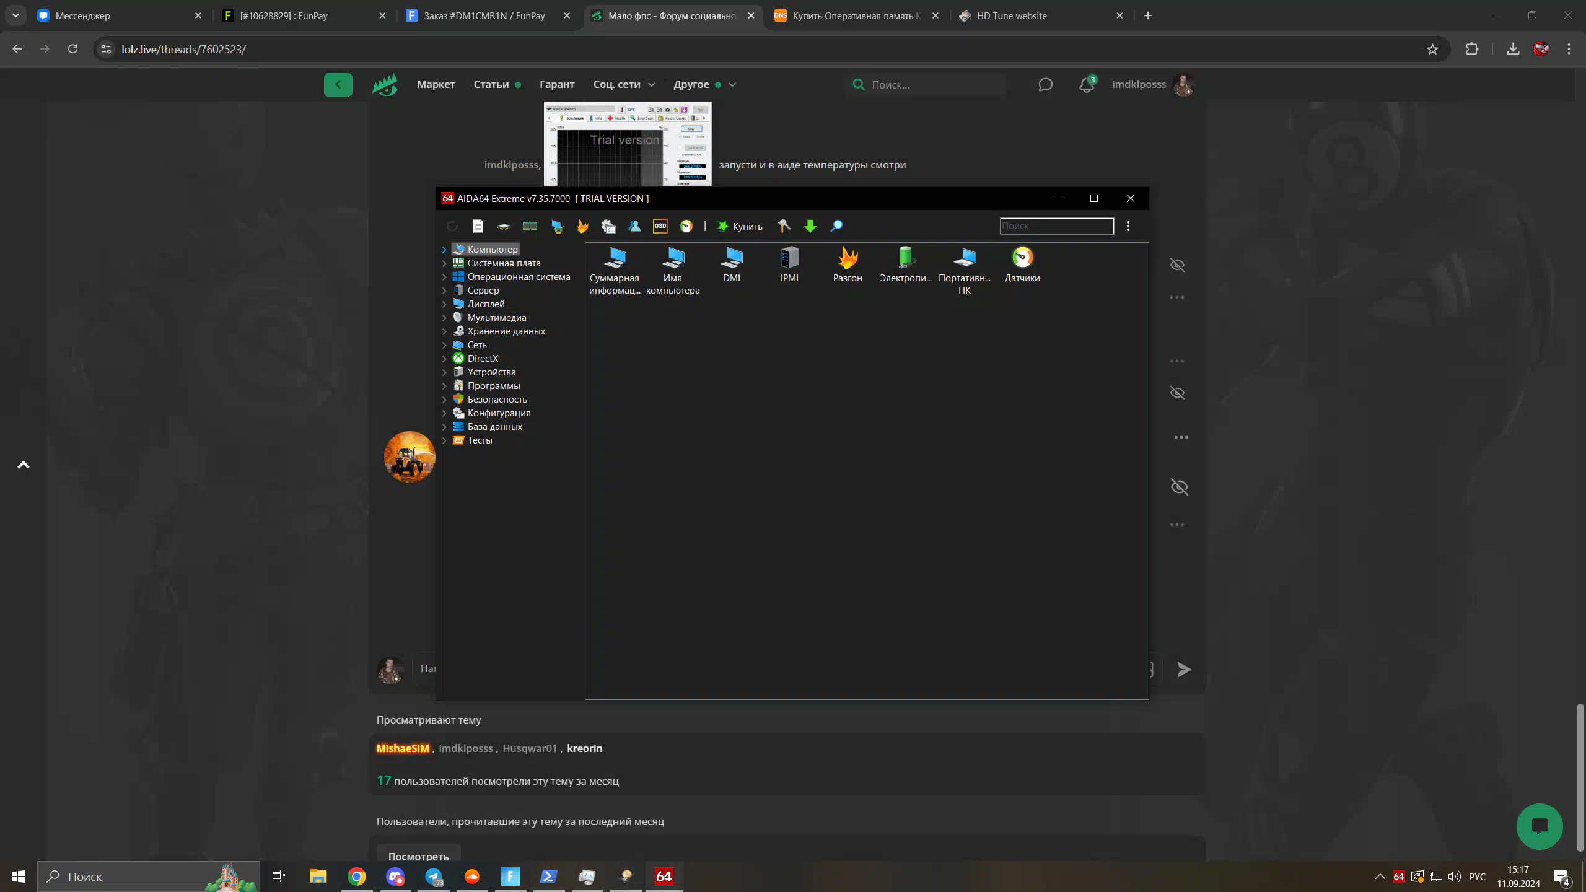Switch to the Мессенджер browser tab
The height and width of the screenshot is (892, 1586).
[119, 16]
